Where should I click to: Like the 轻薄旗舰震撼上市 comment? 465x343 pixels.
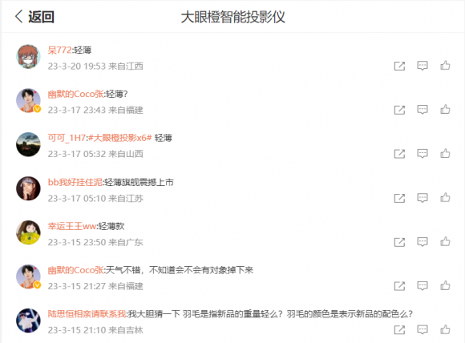click(x=445, y=198)
